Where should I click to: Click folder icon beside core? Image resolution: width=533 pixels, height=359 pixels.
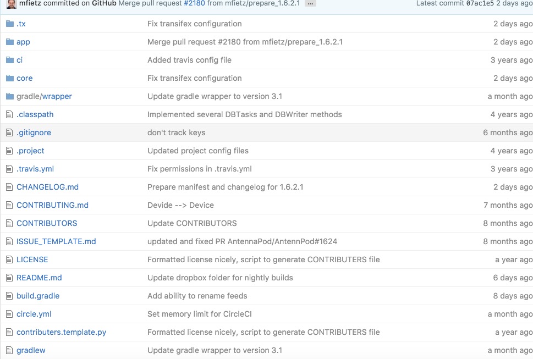[10, 78]
